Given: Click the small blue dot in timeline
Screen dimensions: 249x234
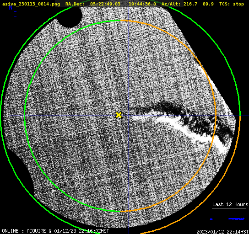Looking at the screenshot, I should (211, 219).
